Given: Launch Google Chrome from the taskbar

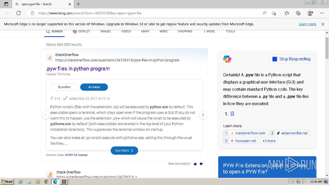Looking at the screenshot, I should point(47,182).
